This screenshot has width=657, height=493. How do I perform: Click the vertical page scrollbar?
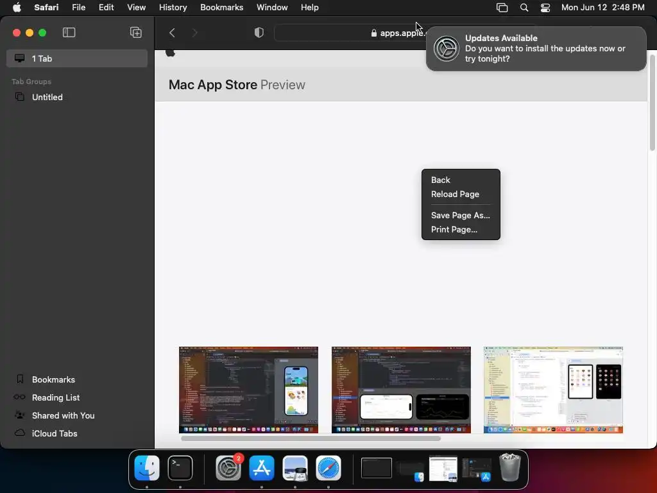652,102
